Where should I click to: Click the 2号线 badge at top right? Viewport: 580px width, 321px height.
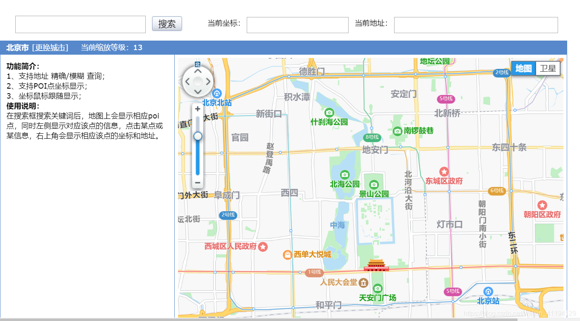point(501,72)
